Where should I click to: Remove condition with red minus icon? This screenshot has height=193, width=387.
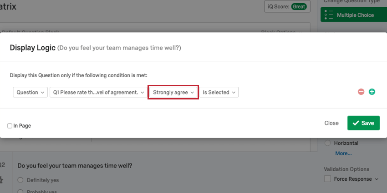361,92
